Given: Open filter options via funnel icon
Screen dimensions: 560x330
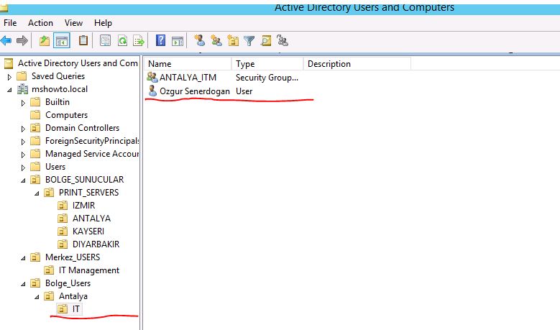Looking at the screenshot, I should [x=249, y=41].
